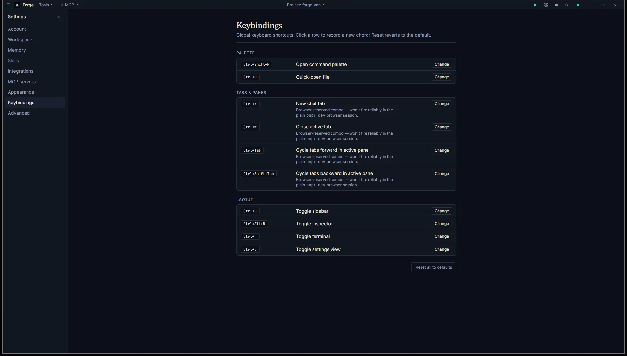Click the Ctrl+, key chip
627x356 pixels.
250,249
